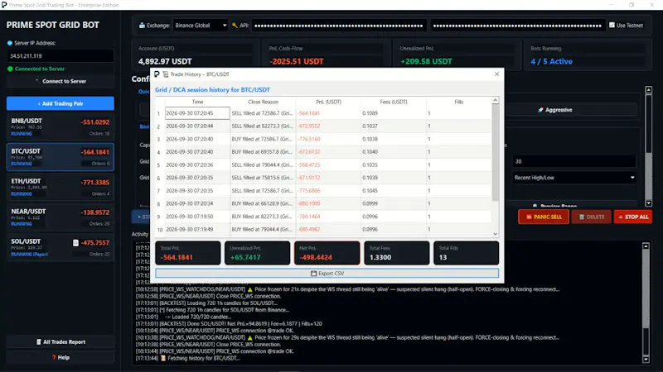Click trade history scrollbar down arrow

coord(495,234)
